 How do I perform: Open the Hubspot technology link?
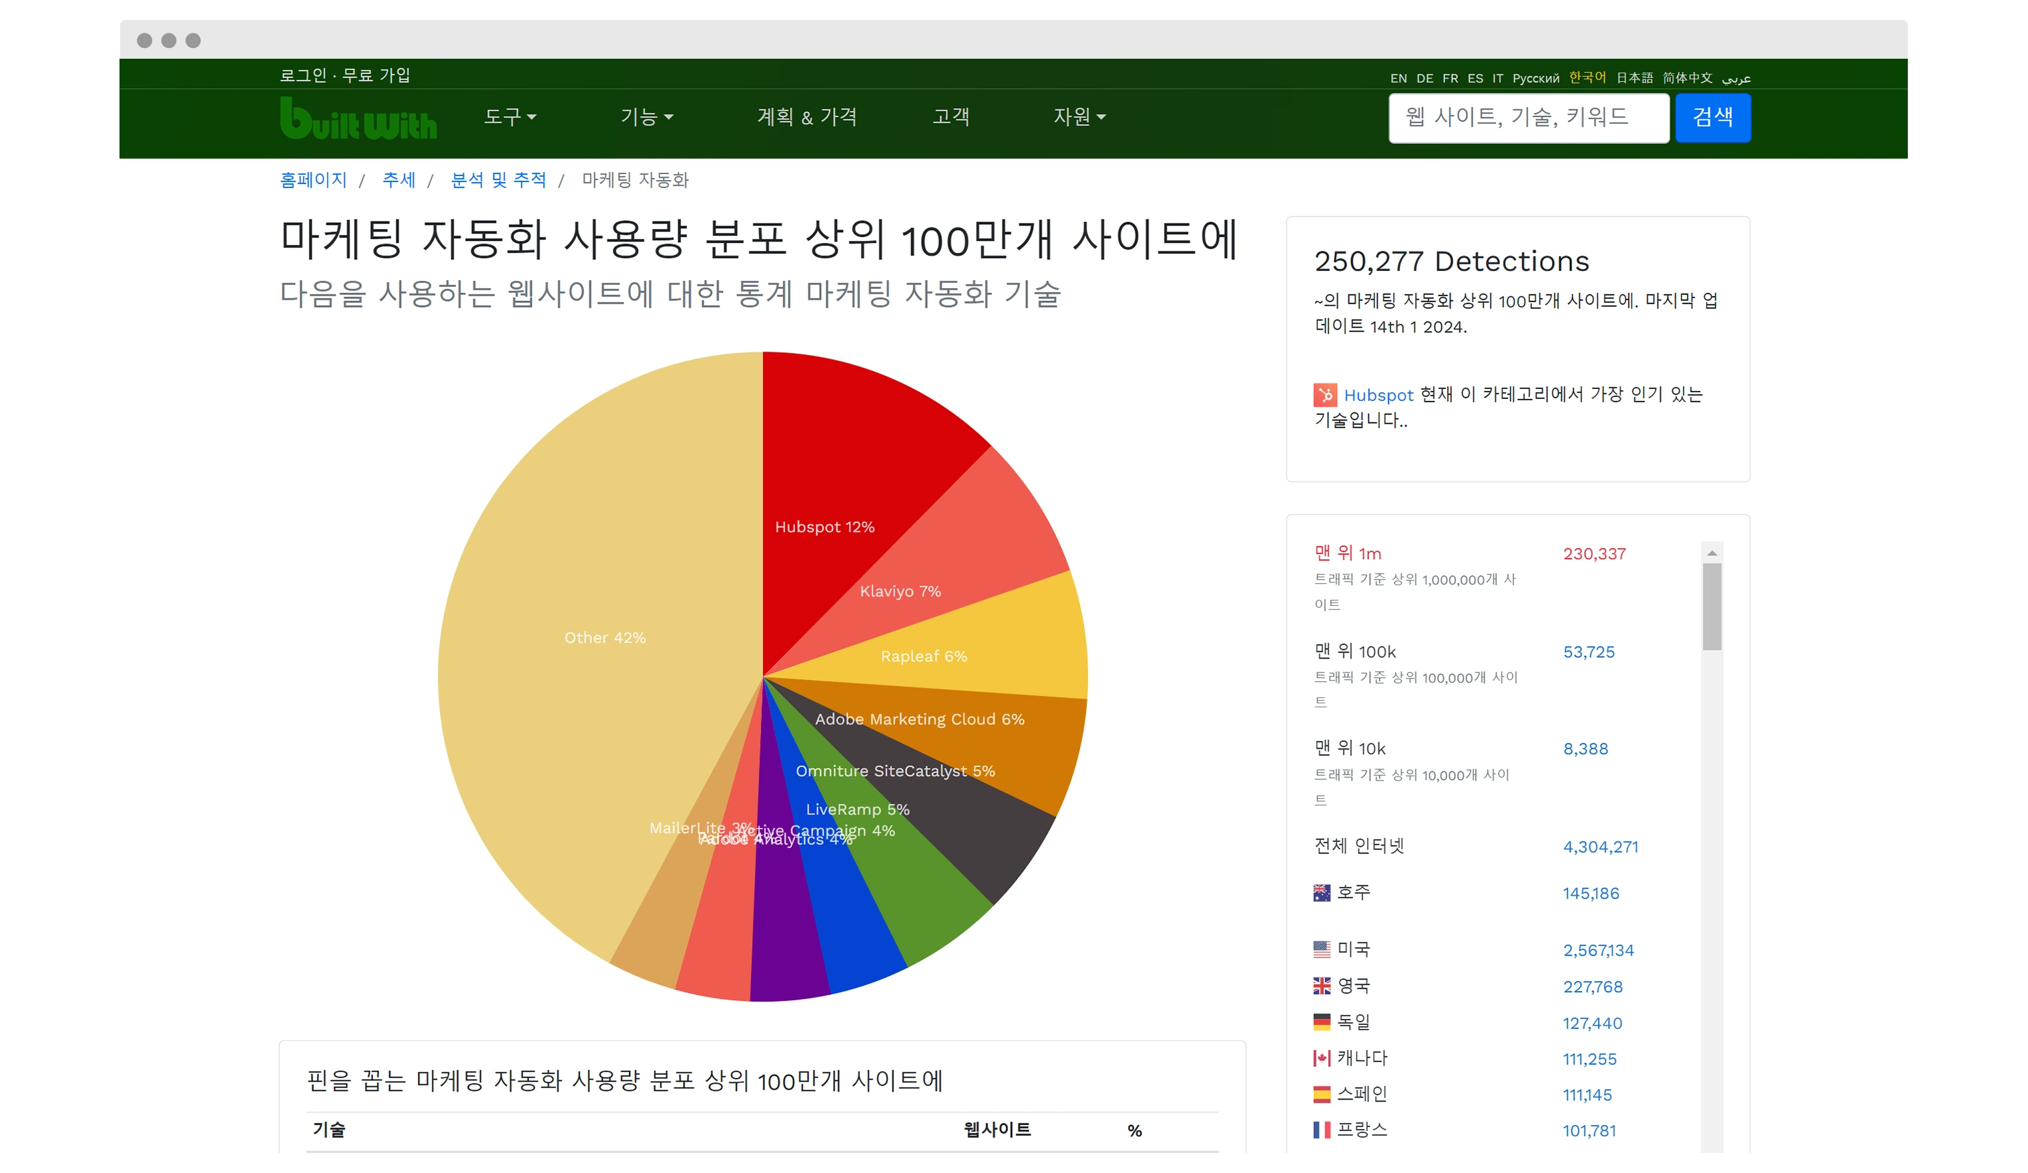[1378, 395]
